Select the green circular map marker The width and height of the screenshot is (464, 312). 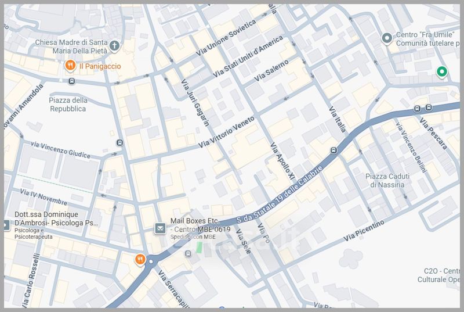441,71
